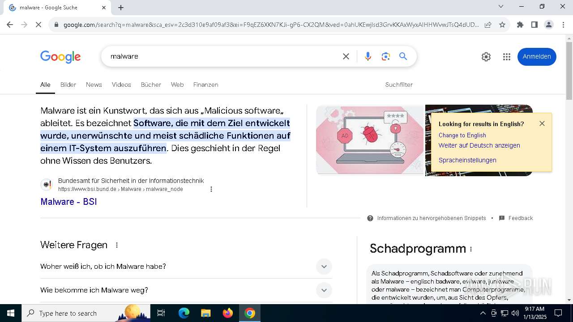Switch to News results
This screenshot has width=573, height=322.
94,85
